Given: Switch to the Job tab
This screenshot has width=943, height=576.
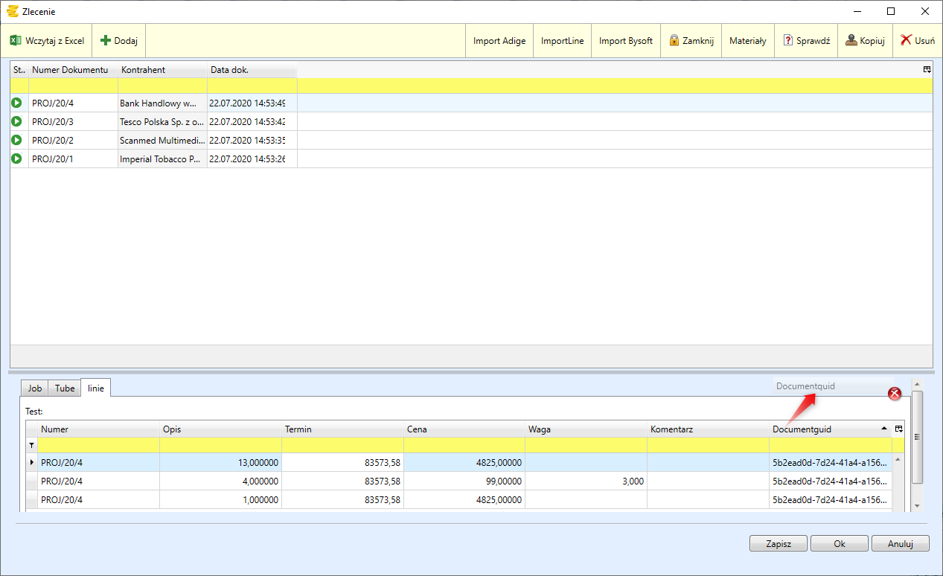Looking at the screenshot, I should 35,388.
